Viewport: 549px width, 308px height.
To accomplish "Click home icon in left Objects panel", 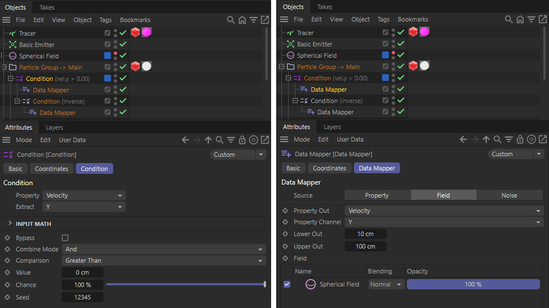I will (x=242, y=20).
